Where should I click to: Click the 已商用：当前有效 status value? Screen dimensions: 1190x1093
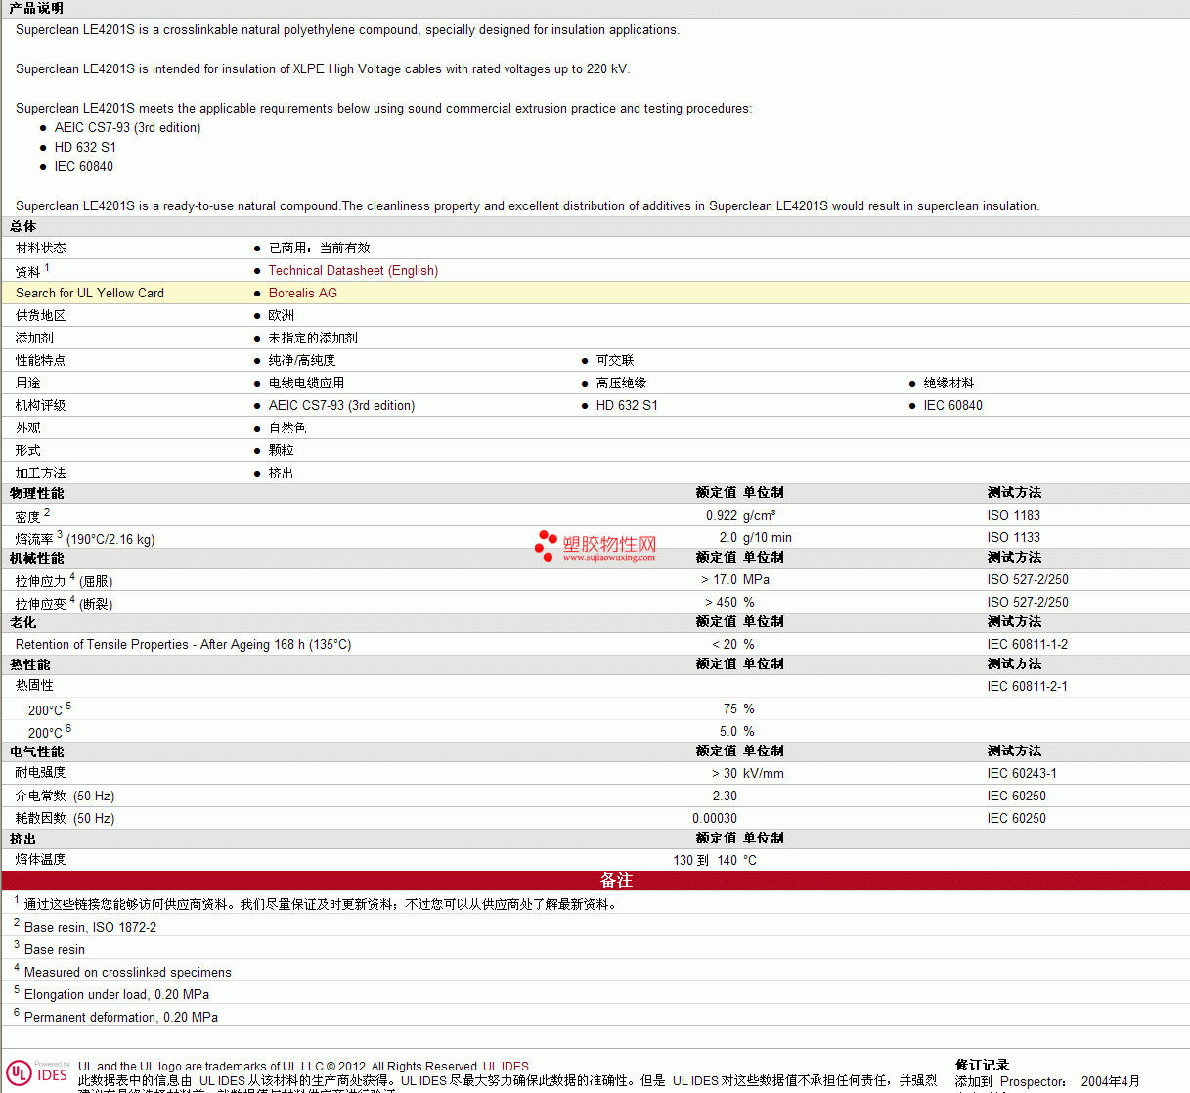pos(320,249)
